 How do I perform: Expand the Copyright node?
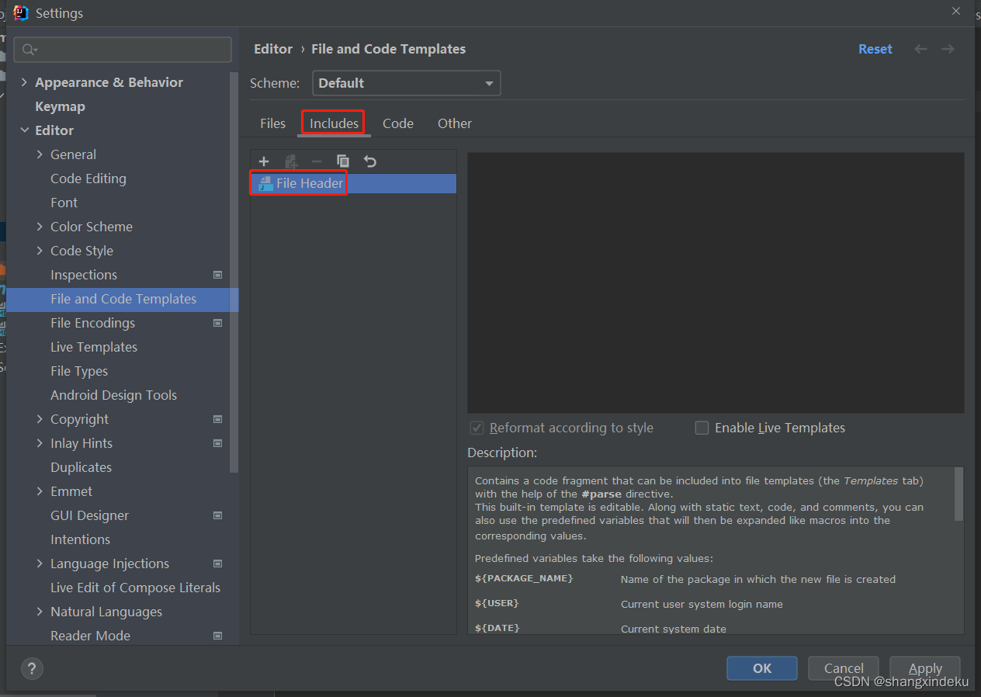40,419
